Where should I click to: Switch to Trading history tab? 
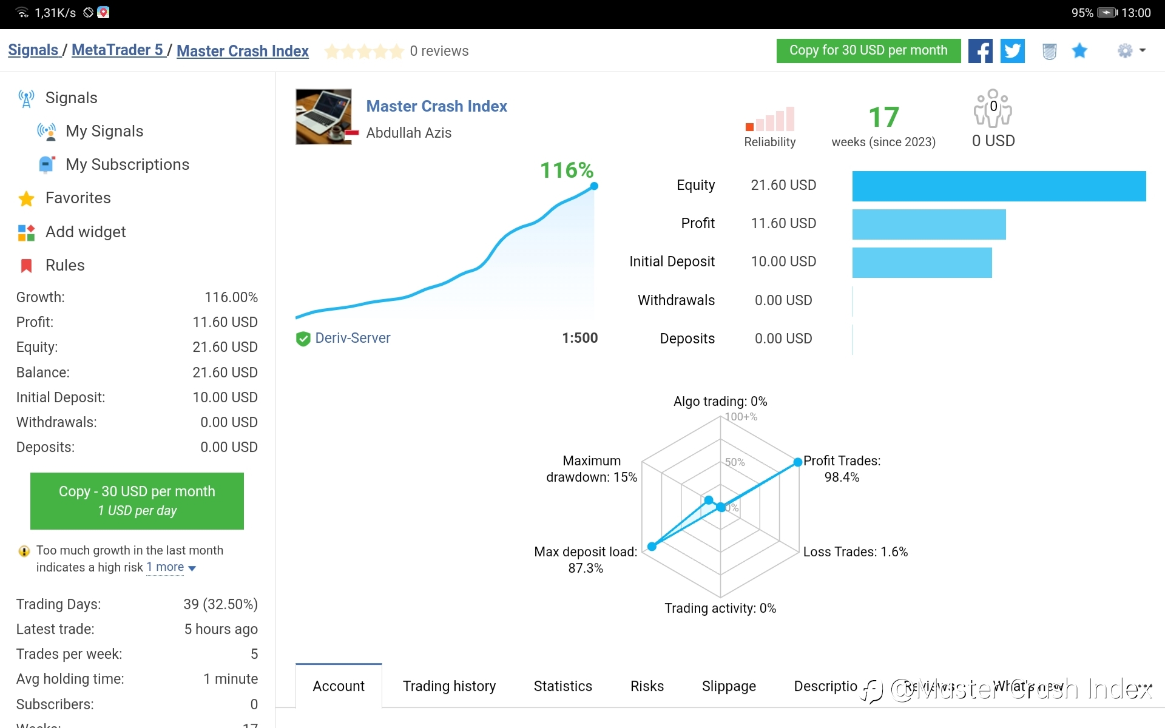[449, 686]
